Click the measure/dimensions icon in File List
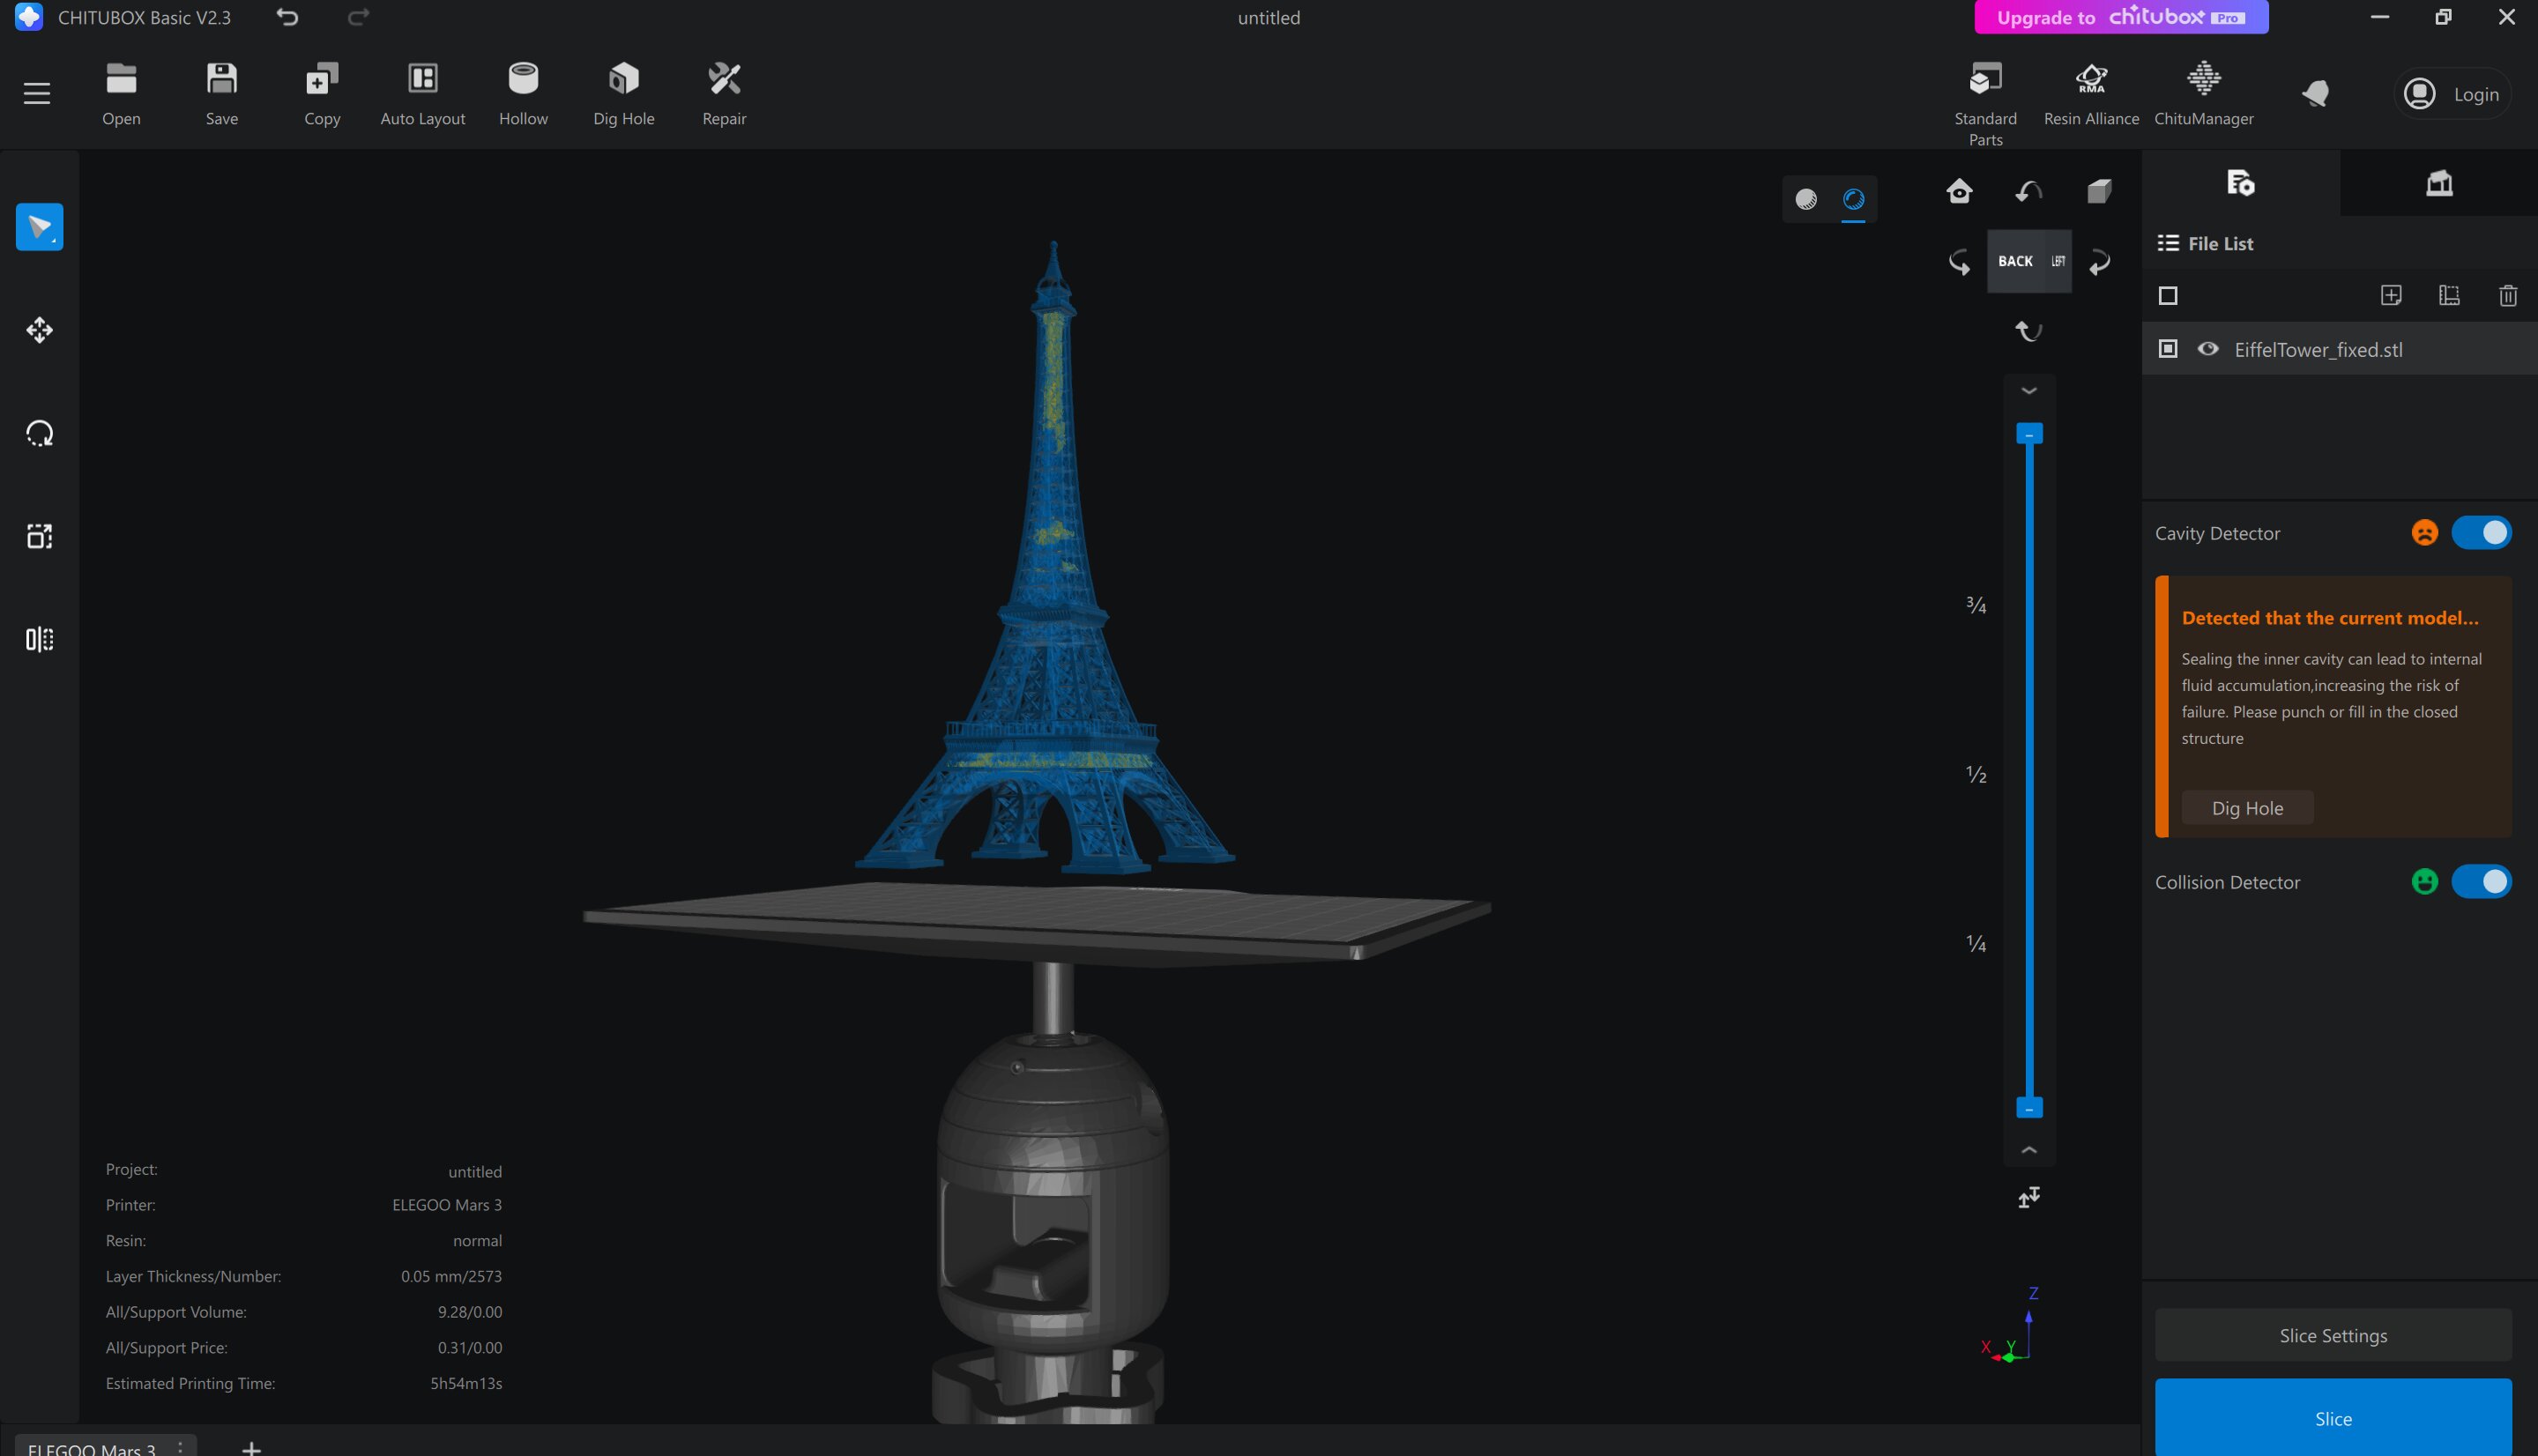2538x1456 pixels. point(2448,295)
